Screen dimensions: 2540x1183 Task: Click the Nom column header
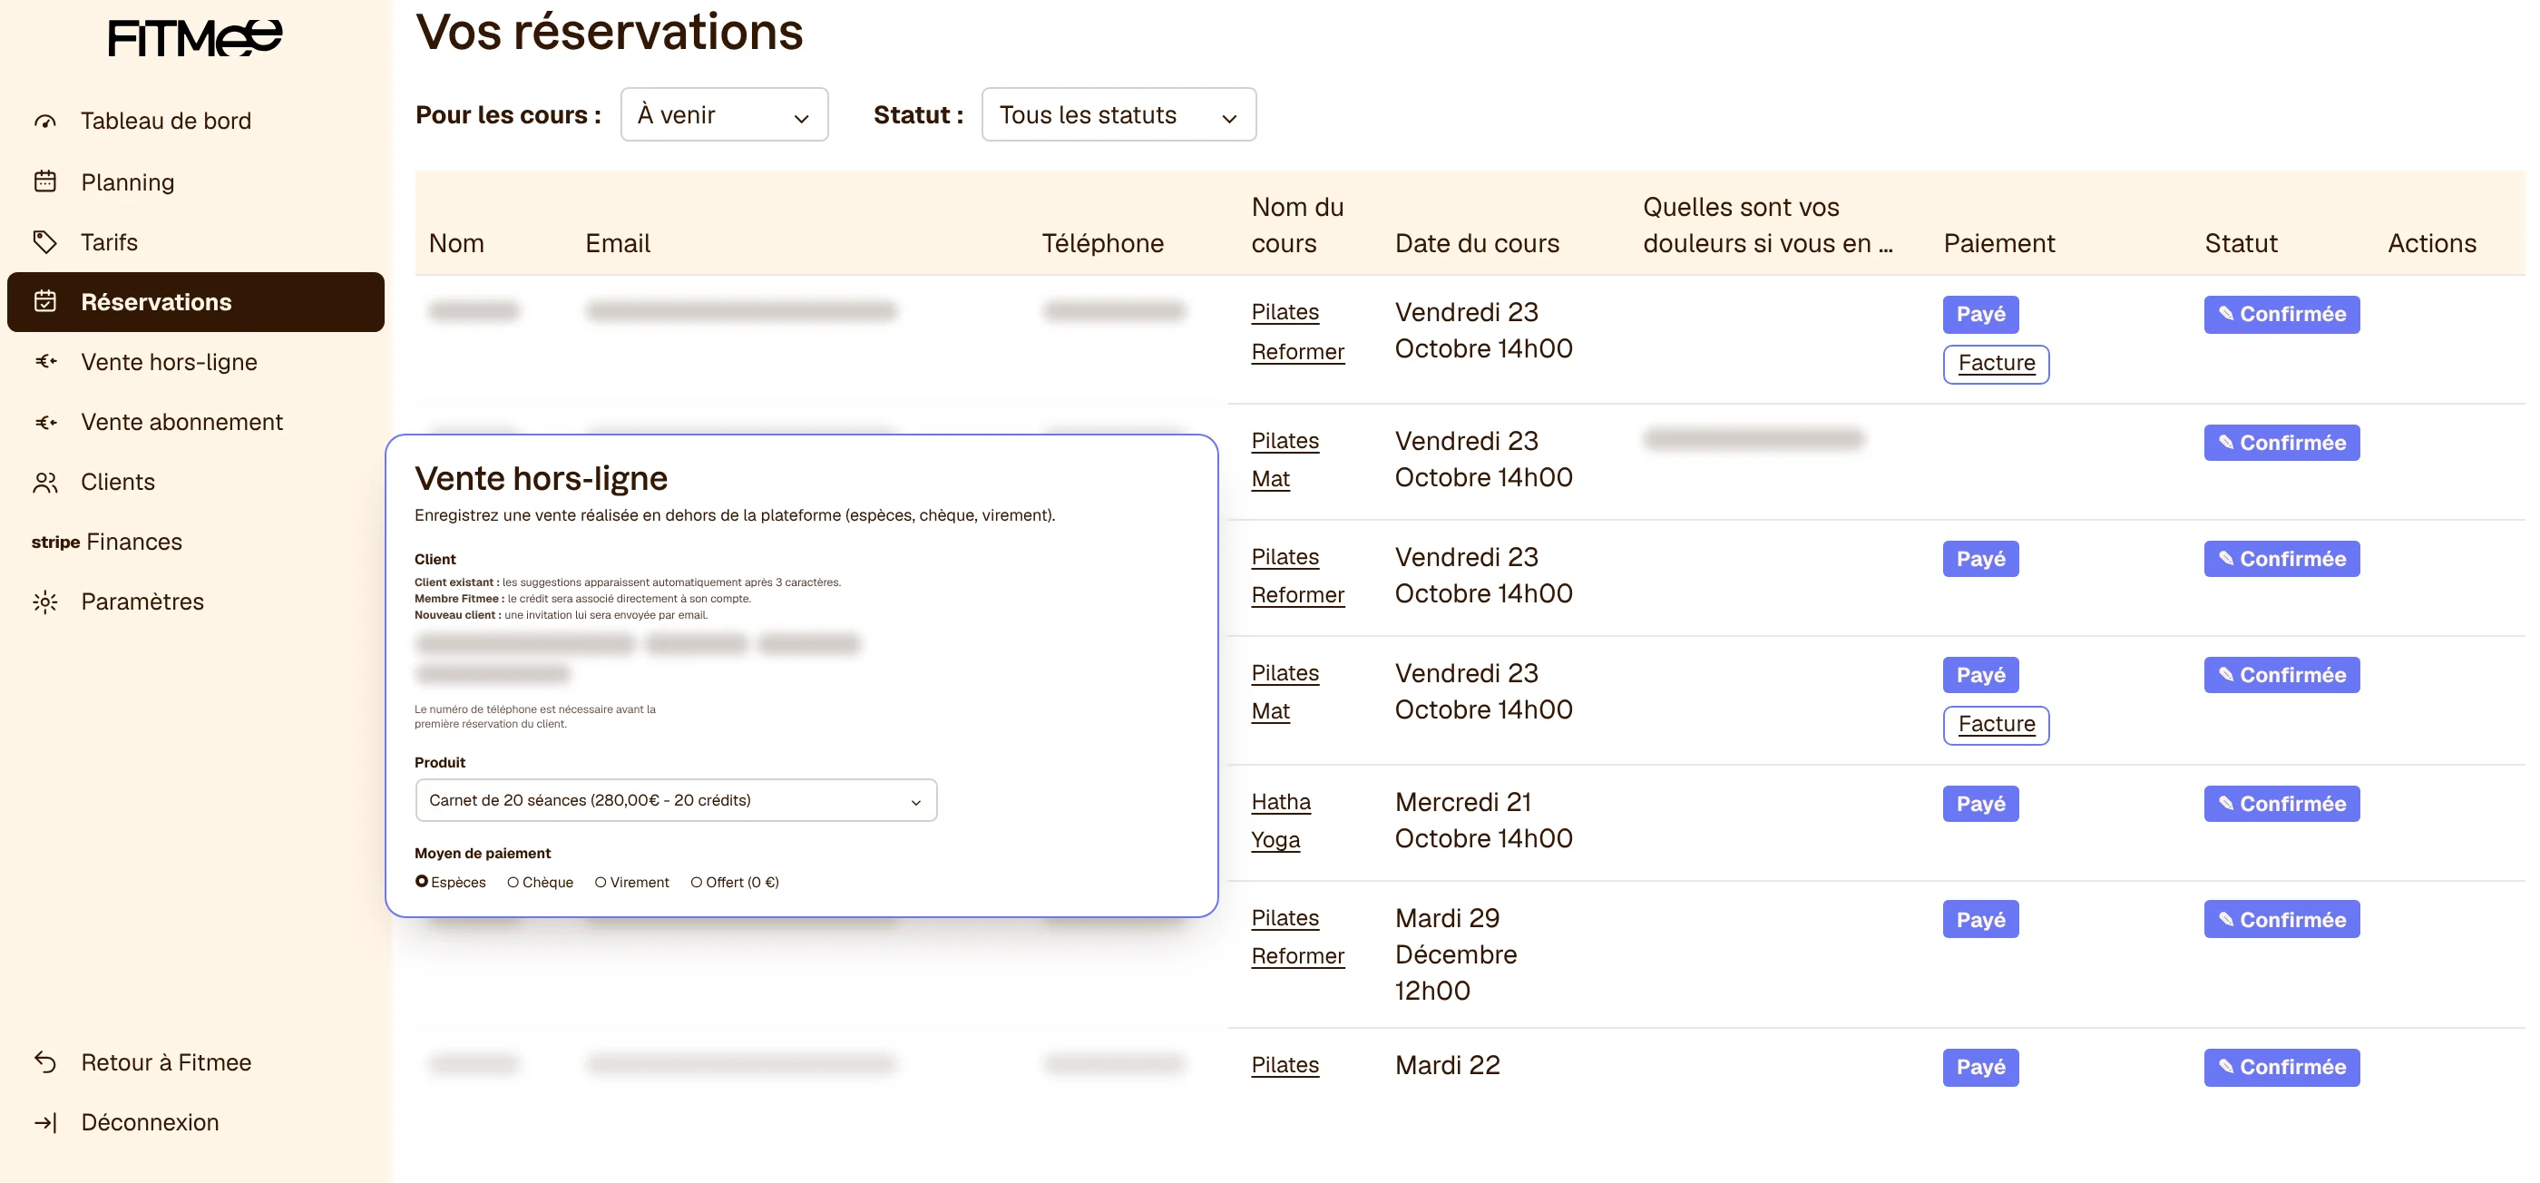point(456,243)
